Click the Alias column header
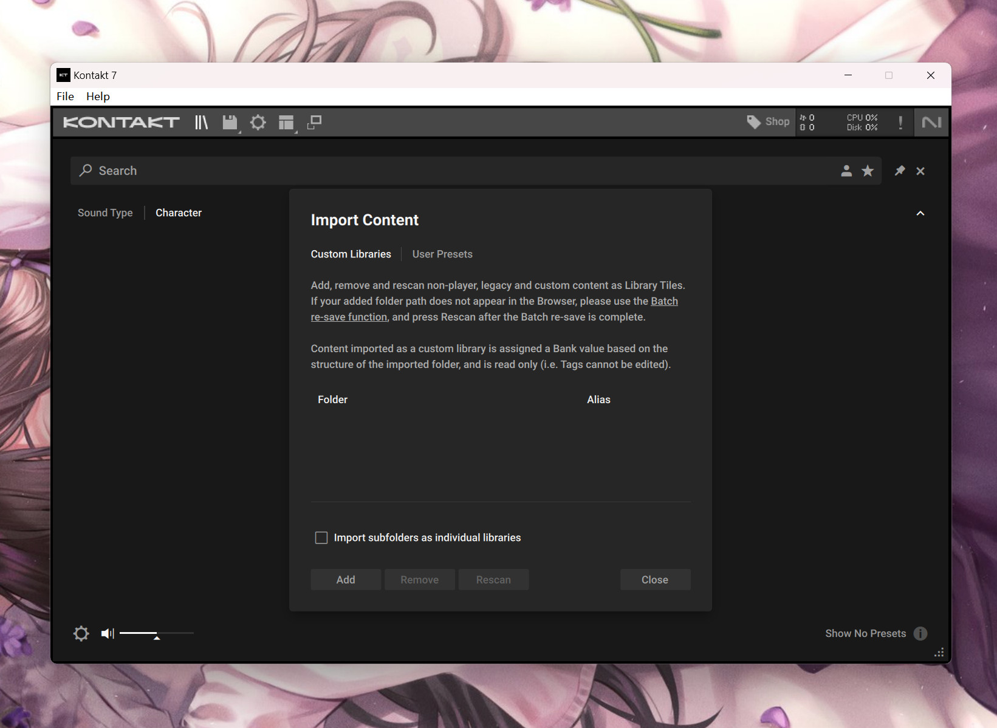Image resolution: width=997 pixels, height=728 pixels. [x=598, y=400]
